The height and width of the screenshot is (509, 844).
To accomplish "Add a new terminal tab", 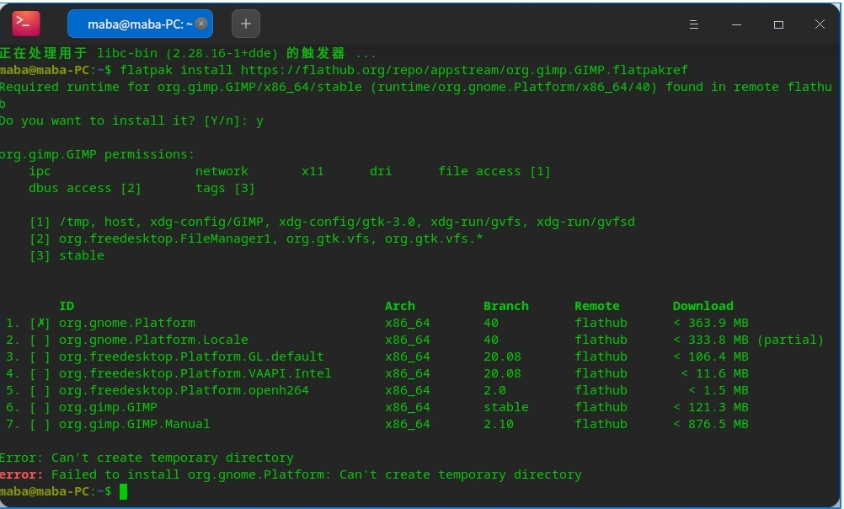I will 245,24.
